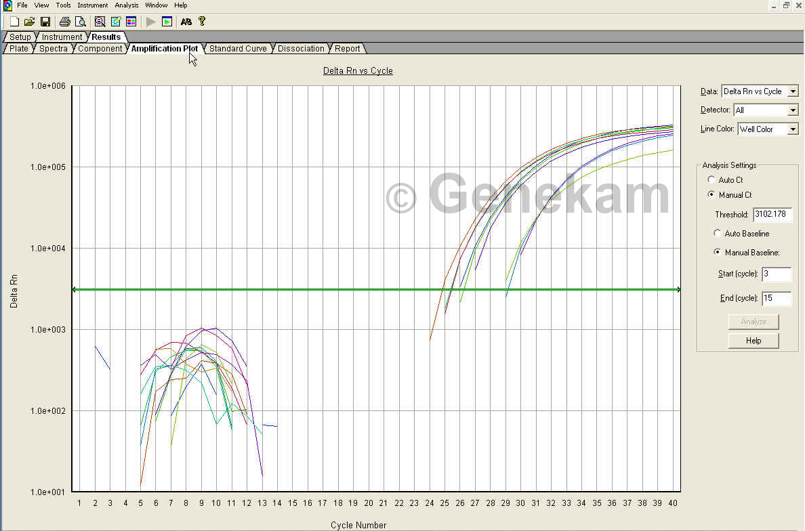Viewport: 805px width, 531px height.
Task: Click the magnifying glass toolbar icon
Action: (x=100, y=22)
